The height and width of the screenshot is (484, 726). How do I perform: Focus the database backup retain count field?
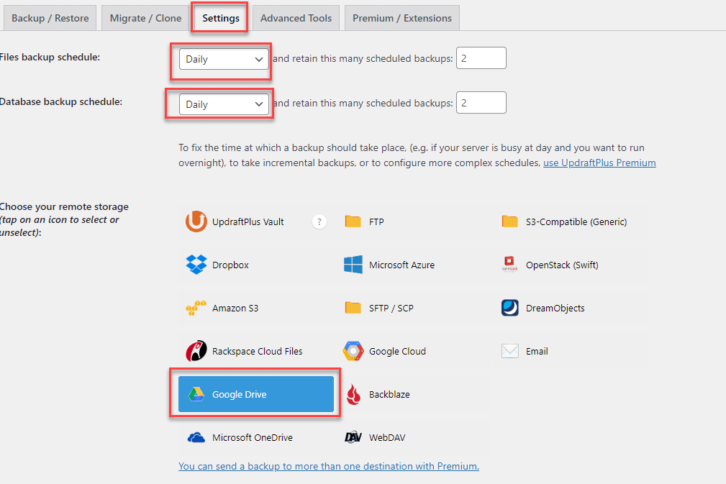[x=481, y=102]
